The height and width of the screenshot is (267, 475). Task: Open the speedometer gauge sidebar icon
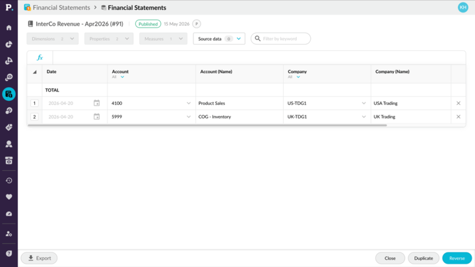tap(9, 214)
